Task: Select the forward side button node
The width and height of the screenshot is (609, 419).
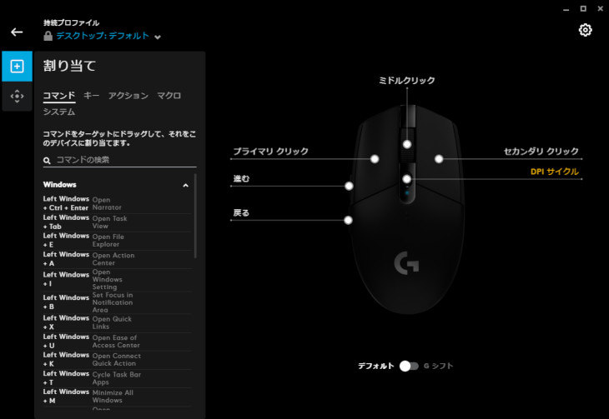Action: tap(349, 187)
